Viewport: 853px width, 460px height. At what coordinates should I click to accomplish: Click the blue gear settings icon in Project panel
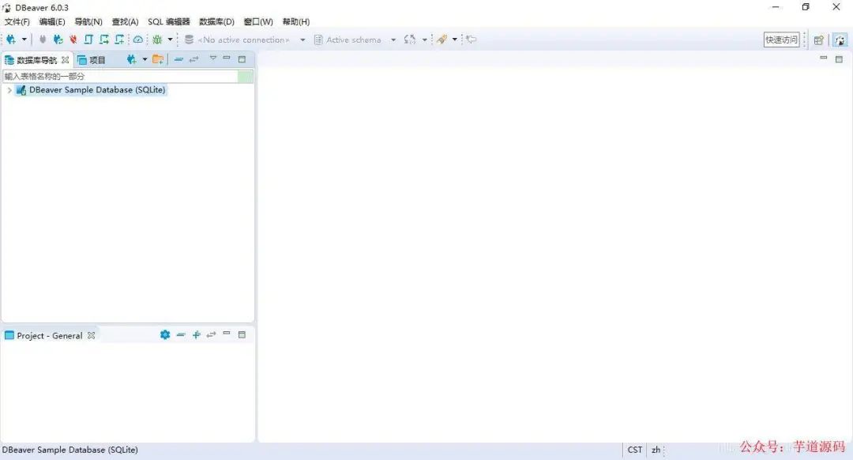[x=165, y=335]
